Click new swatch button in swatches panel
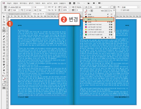The width and height of the screenshot is (141, 109). 109,37
